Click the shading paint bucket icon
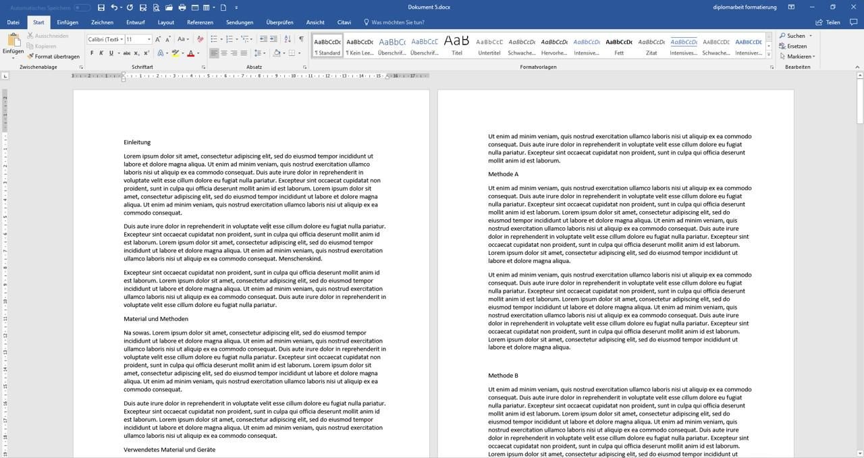 tap(277, 53)
